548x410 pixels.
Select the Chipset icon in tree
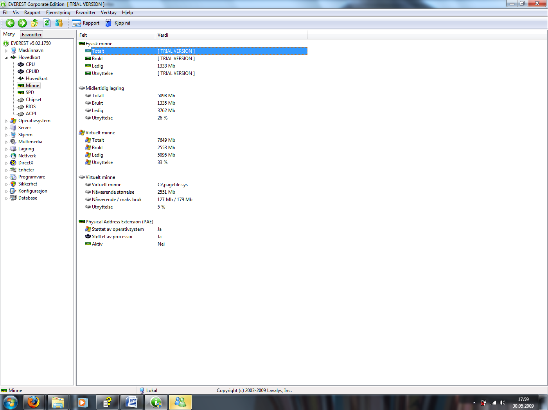[x=21, y=100]
